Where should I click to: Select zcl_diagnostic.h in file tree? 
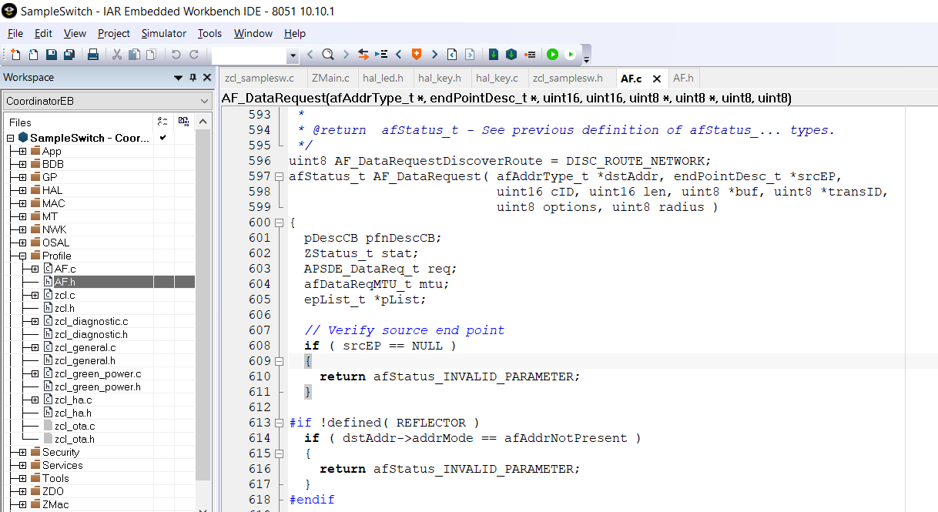(91, 334)
